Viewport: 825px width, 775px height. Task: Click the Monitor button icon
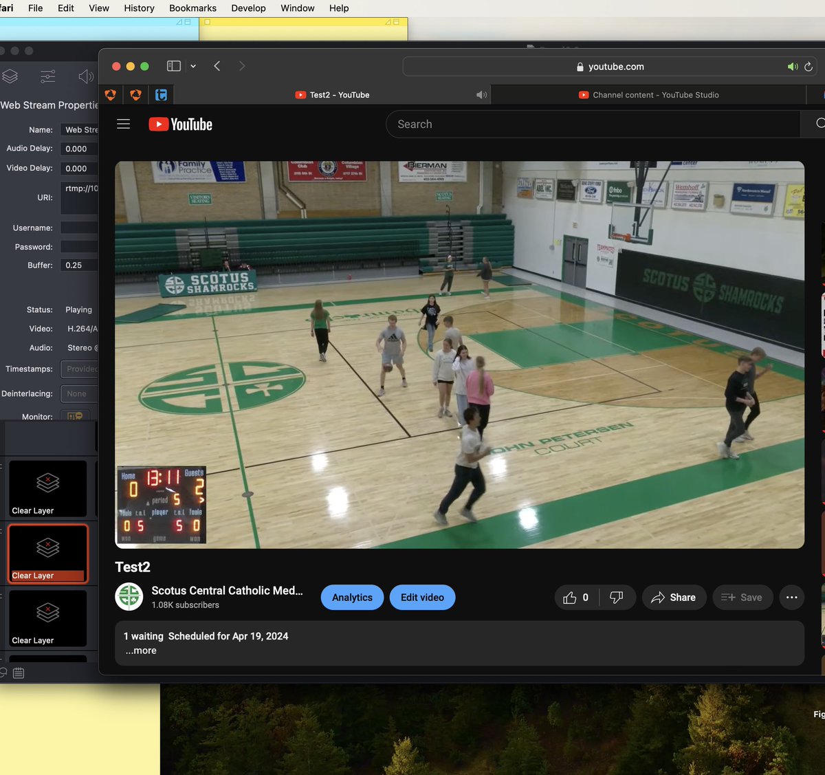tap(75, 416)
